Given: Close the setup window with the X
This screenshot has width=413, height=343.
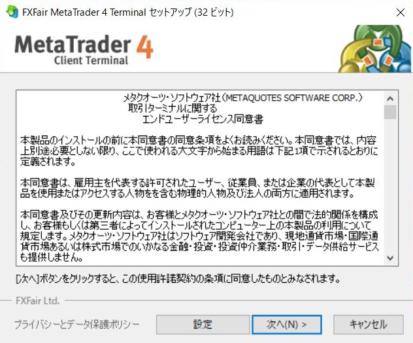Looking at the screenshot, I should click(401, 12).
